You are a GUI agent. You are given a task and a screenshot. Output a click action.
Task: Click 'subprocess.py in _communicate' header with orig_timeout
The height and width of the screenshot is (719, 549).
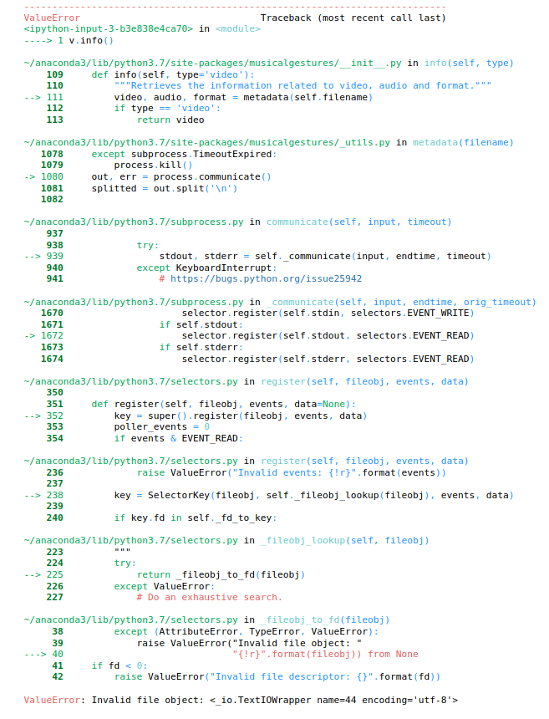(280, 302)
